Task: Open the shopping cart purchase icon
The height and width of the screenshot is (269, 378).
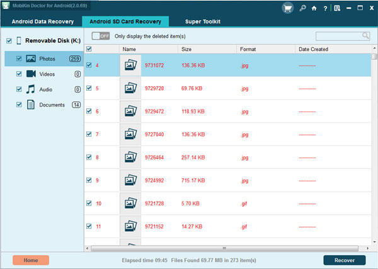Action: tap(287, 8)
